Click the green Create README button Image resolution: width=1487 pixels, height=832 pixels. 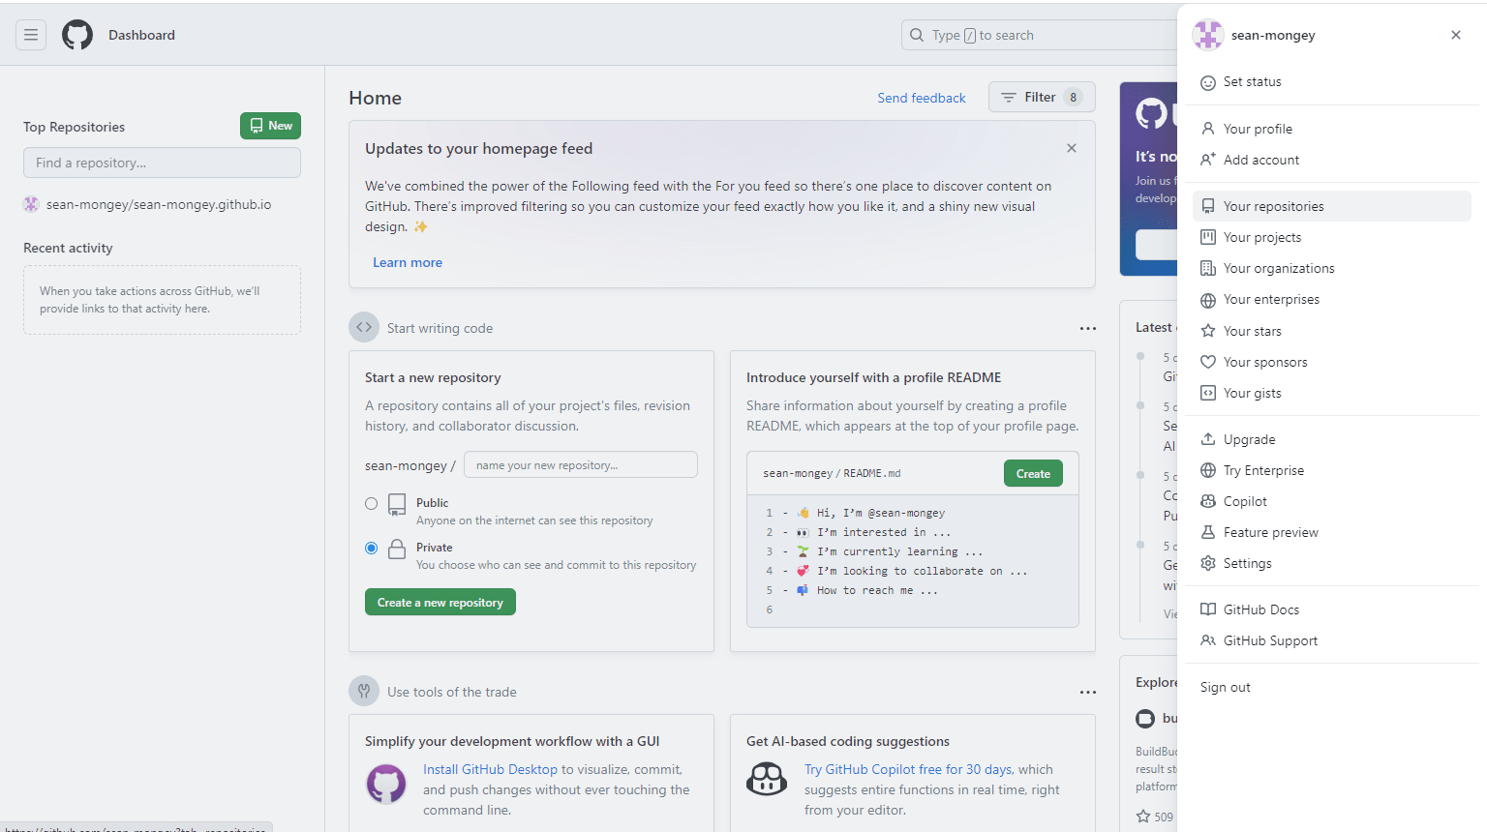coord(1033,473)
